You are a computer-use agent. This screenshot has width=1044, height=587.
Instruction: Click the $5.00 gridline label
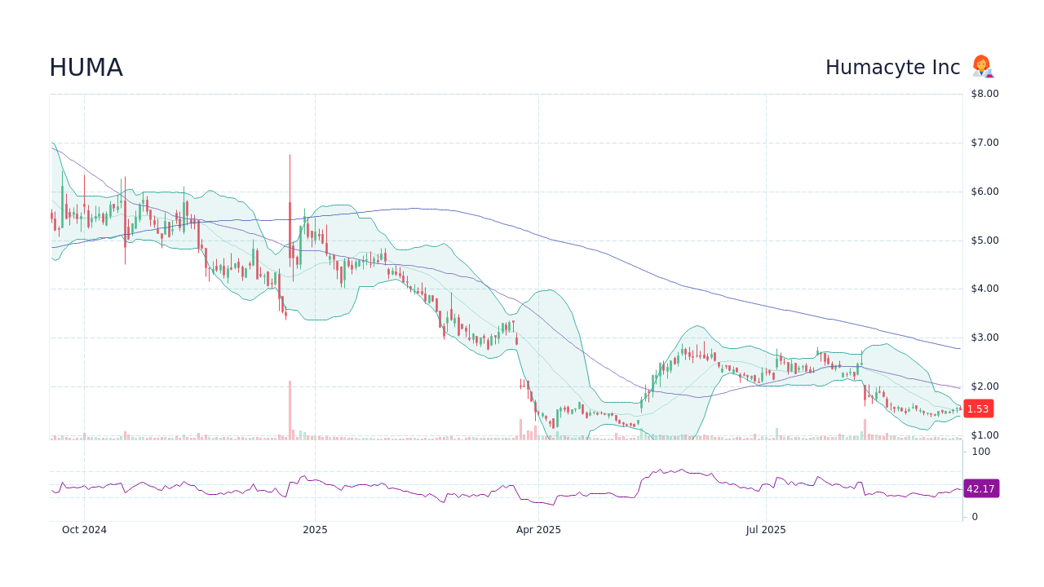tap(983, 240)
